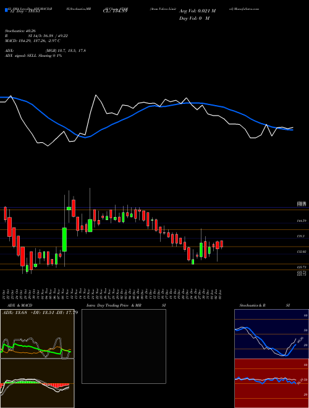Open the ADX indicator mini chart
Image resolution: width=309 pixels, height=408 pixels.
point(37,334)
